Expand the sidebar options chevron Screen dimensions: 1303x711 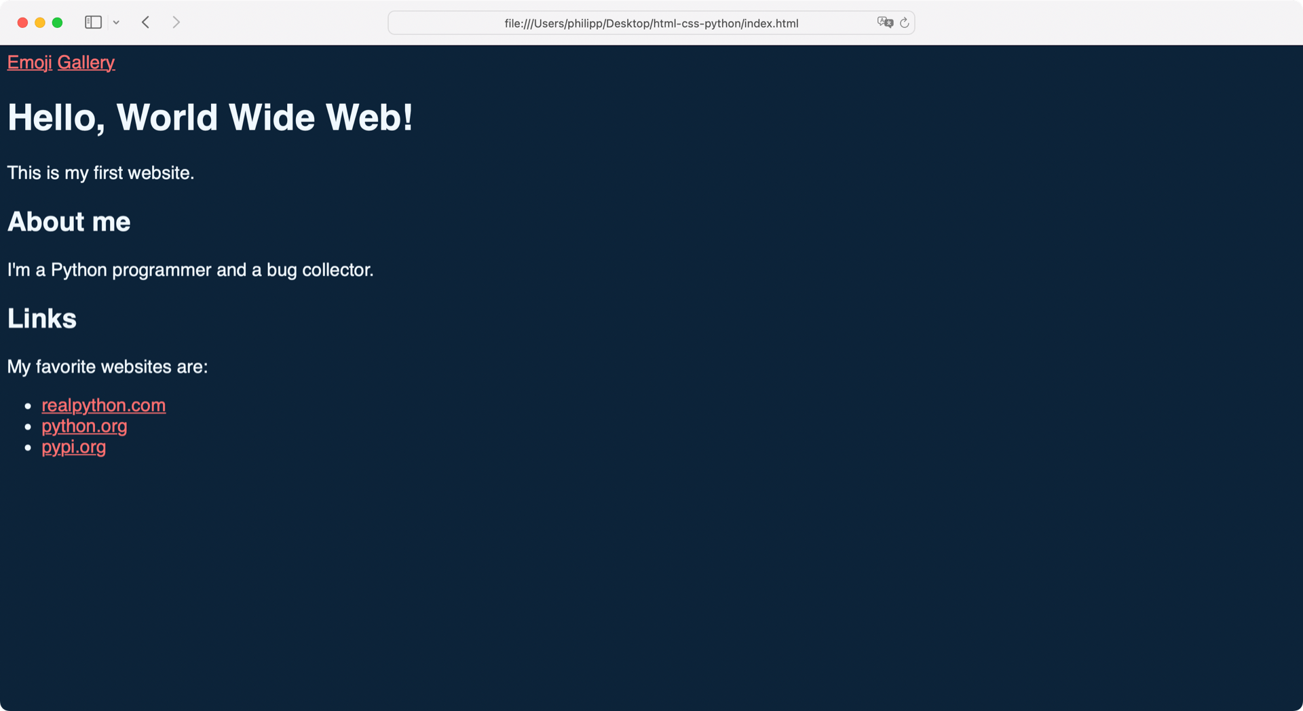(x=116, y=22)
